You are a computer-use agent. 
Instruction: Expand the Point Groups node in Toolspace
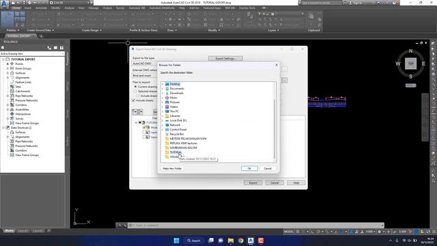8,68
